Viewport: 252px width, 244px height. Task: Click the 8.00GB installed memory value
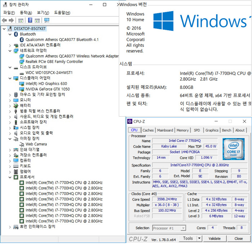186,87
